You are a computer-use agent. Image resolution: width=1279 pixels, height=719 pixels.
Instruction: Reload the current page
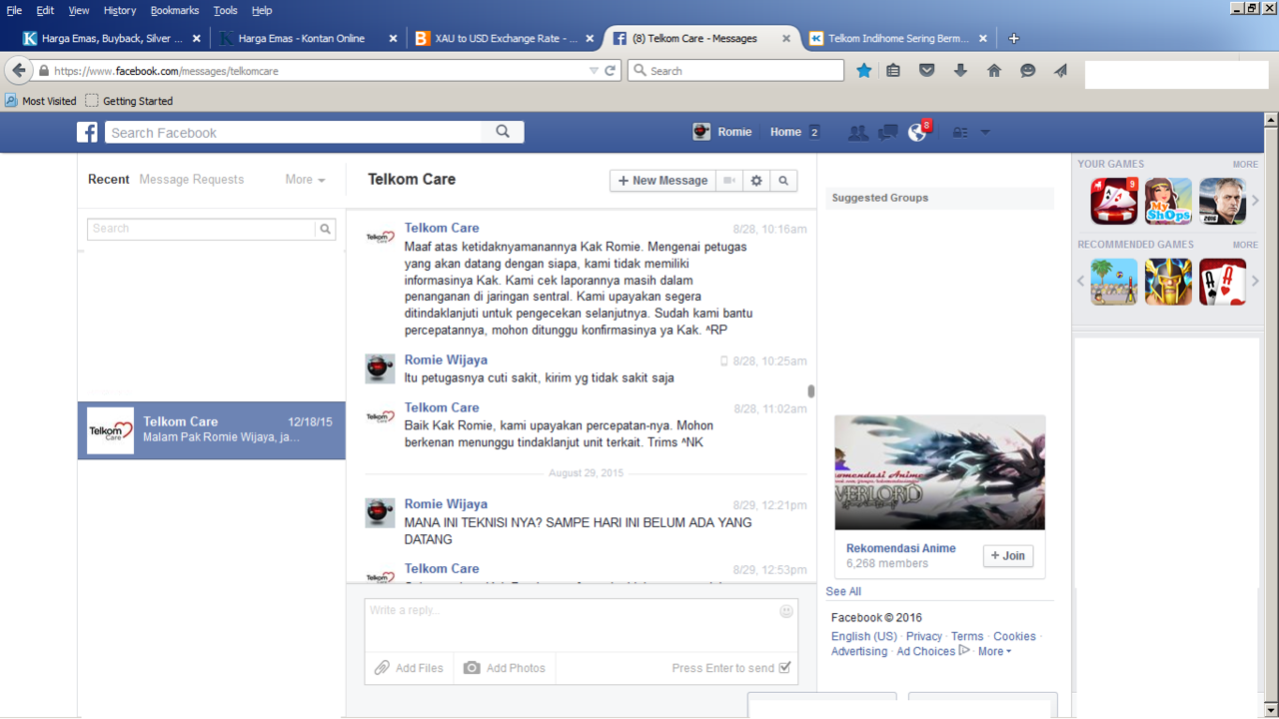[610, 71]
